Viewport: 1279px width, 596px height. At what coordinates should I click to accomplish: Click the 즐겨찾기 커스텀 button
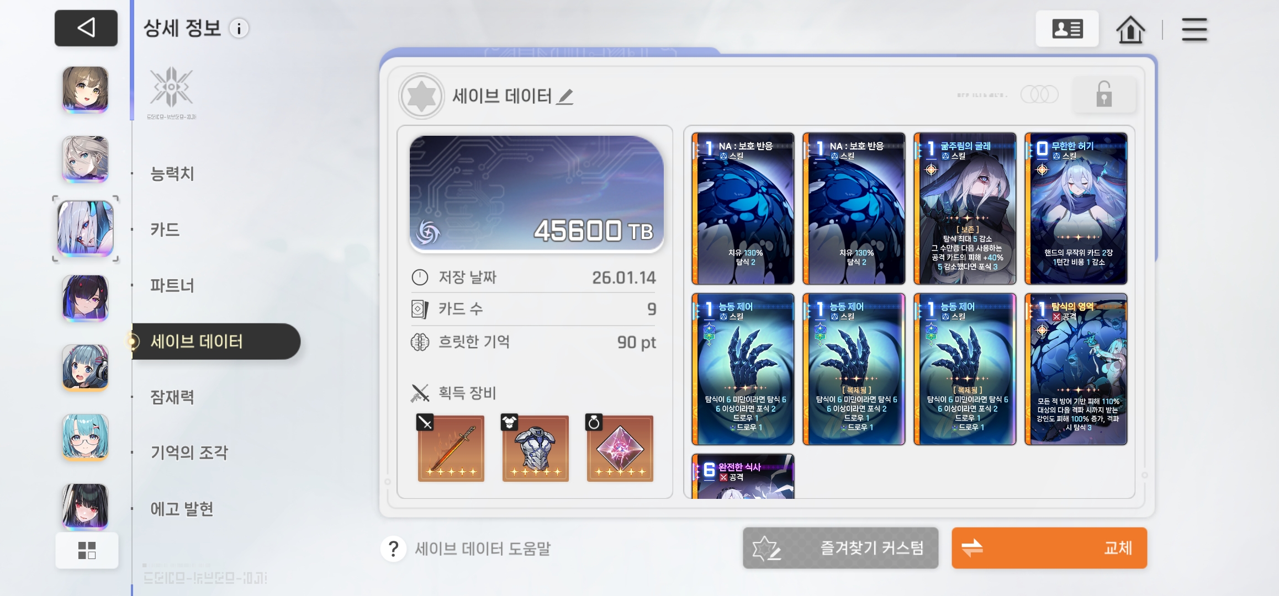[840, 548]
